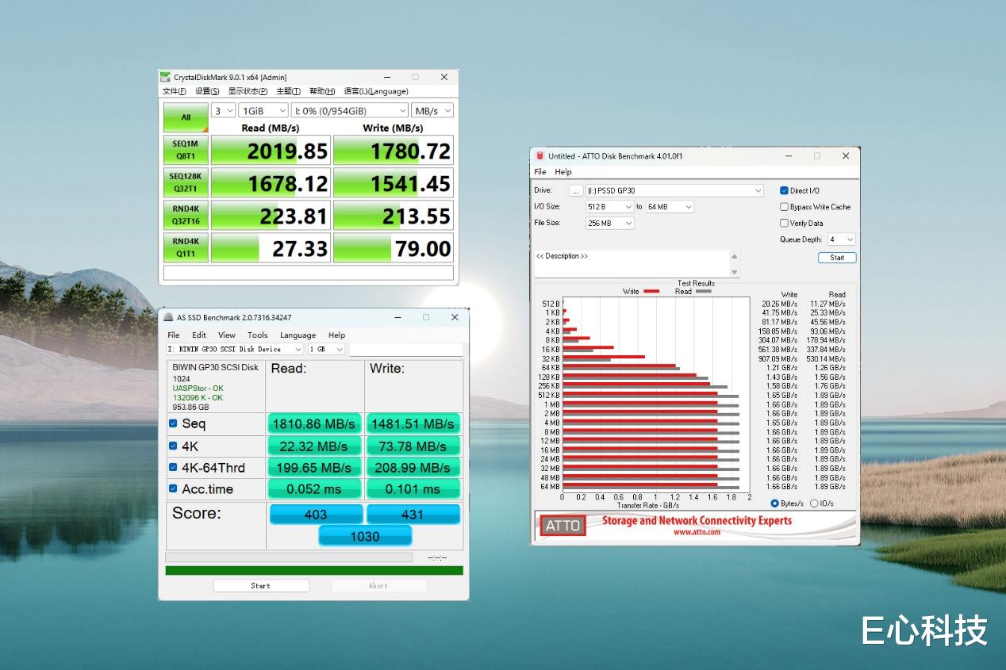Image resolution: width=1006 pixels, height=670 pixels.
Task: Click AS SSD write score 431
Action: (x=413, y=514)
